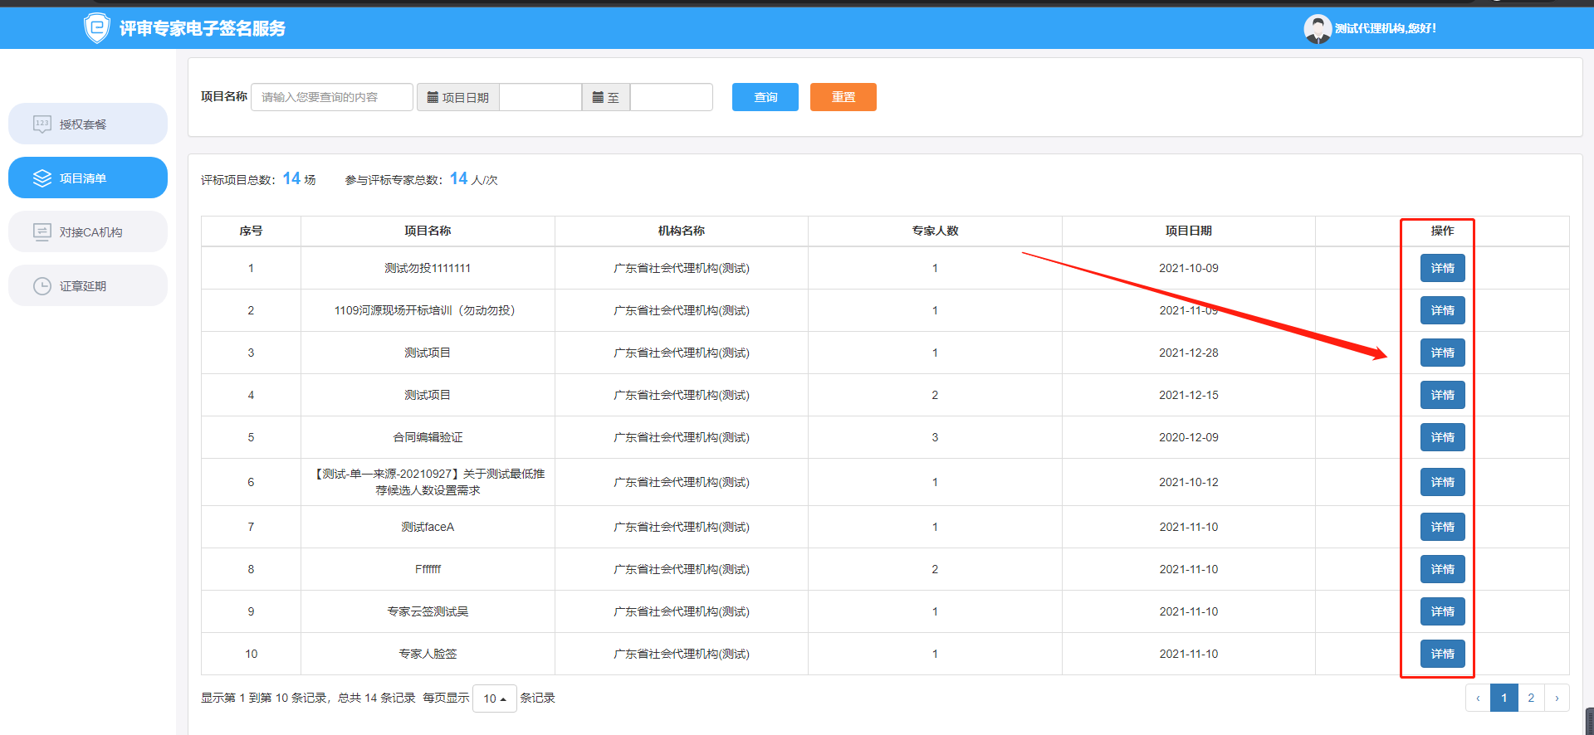Click the 项目名称 search input

[x=332, y=97]
